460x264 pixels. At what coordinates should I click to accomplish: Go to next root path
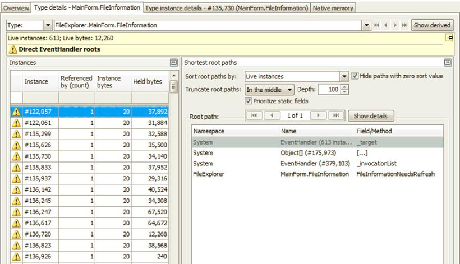318,115
